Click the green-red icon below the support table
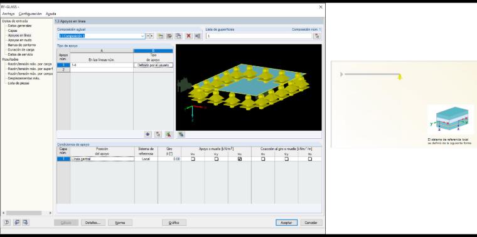 coord(169,134)
